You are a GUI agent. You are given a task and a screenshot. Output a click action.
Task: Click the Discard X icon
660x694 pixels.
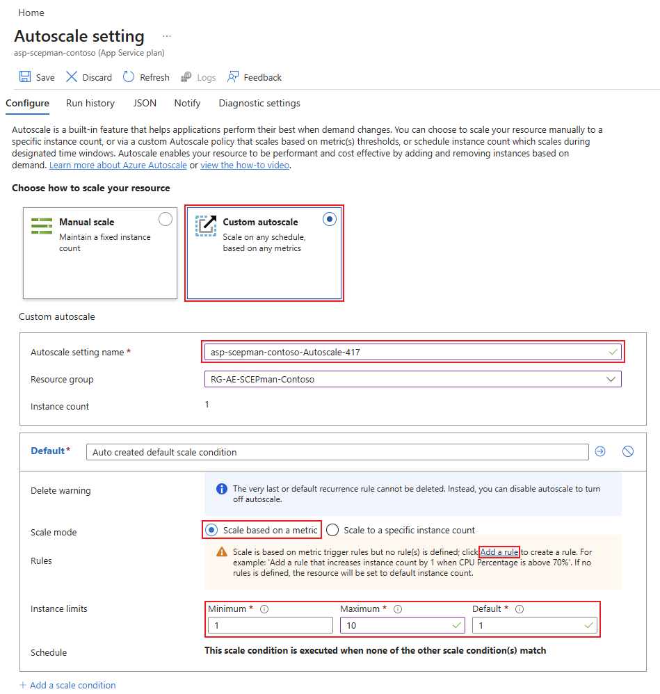coord(72,77)
